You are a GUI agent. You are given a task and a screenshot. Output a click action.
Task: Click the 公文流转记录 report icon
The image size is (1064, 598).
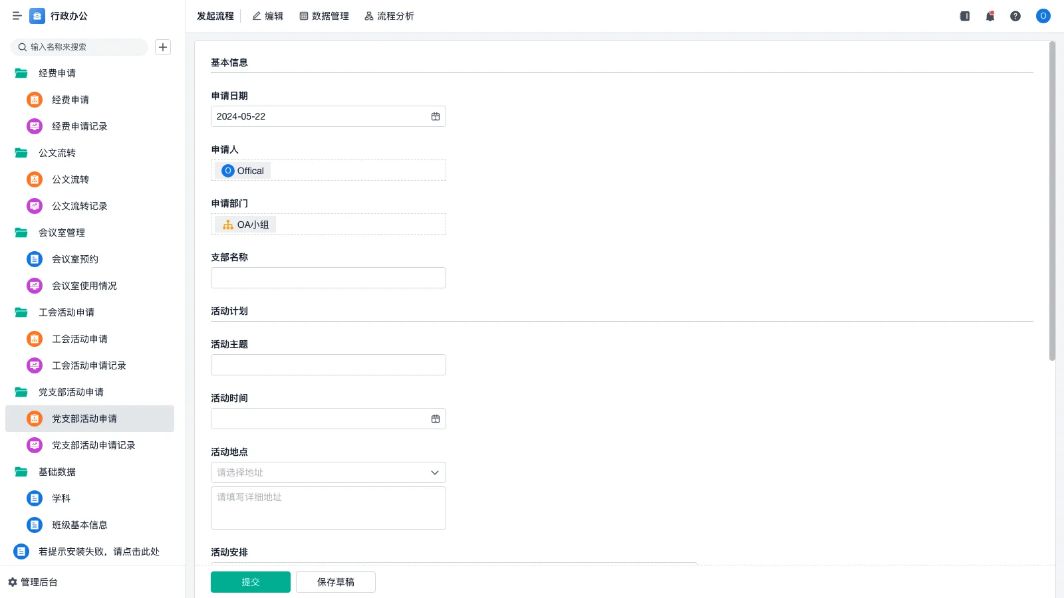[35, 206]
